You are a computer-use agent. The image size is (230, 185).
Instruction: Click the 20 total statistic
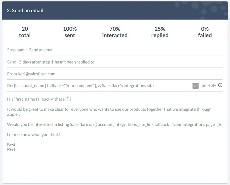click(25, 32)
